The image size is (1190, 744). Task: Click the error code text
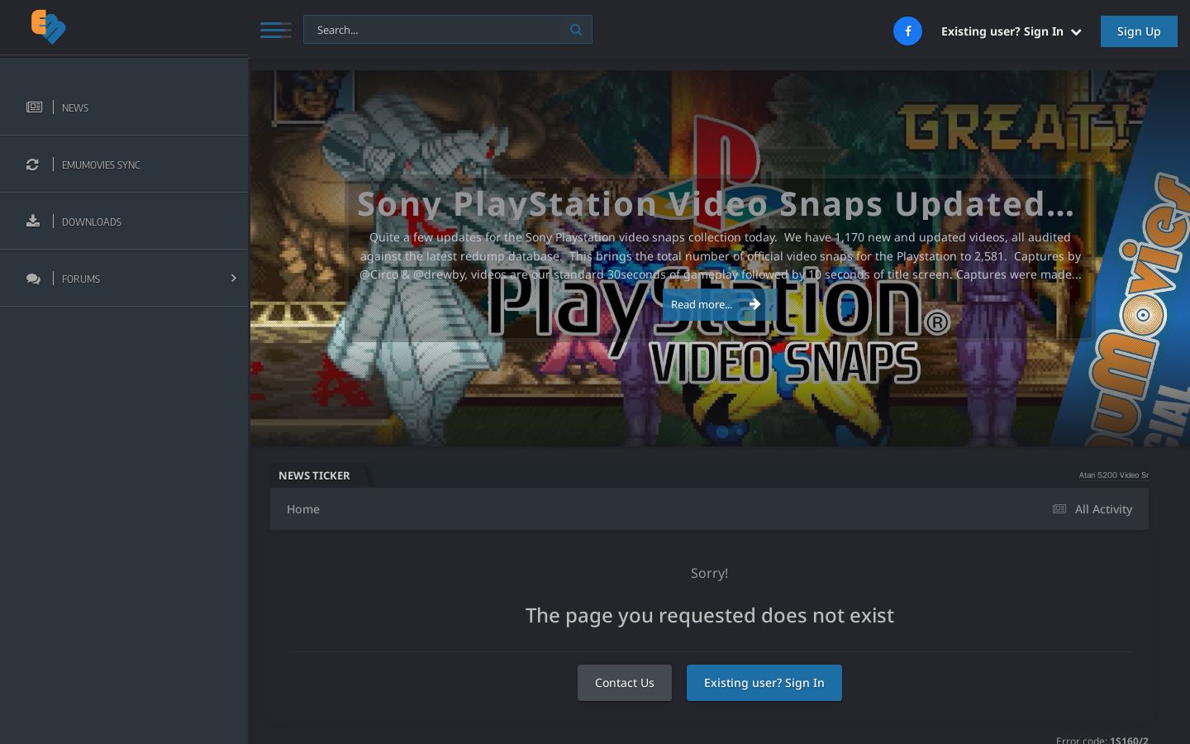[1102, 740]
